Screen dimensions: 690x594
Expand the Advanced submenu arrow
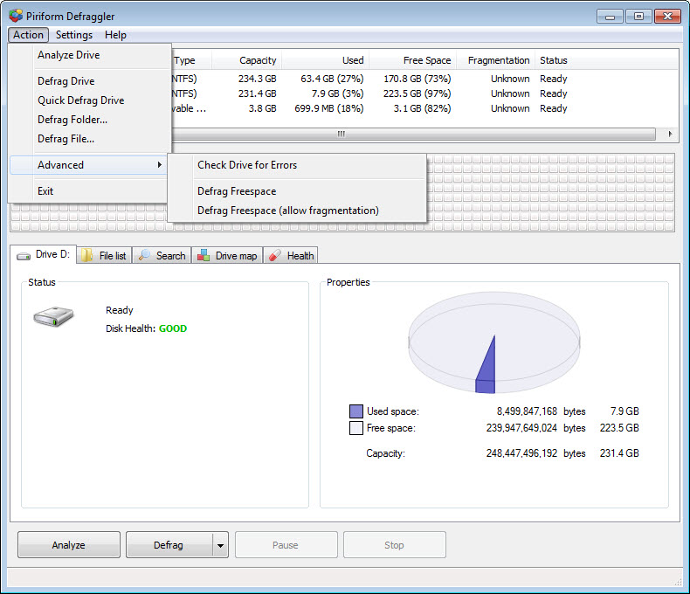pos(159,164)
